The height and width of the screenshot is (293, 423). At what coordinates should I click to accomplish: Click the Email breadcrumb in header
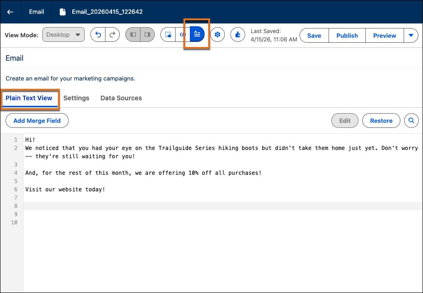(36, 12)
